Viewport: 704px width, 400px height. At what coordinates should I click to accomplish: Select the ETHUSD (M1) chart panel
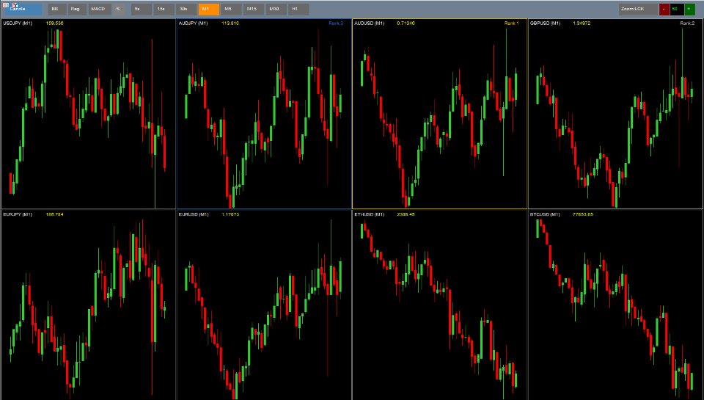click(x=439, y=305)
